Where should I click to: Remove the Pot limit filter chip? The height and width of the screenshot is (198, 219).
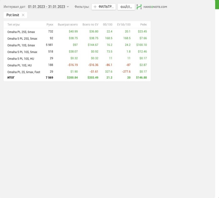(23, 15)
